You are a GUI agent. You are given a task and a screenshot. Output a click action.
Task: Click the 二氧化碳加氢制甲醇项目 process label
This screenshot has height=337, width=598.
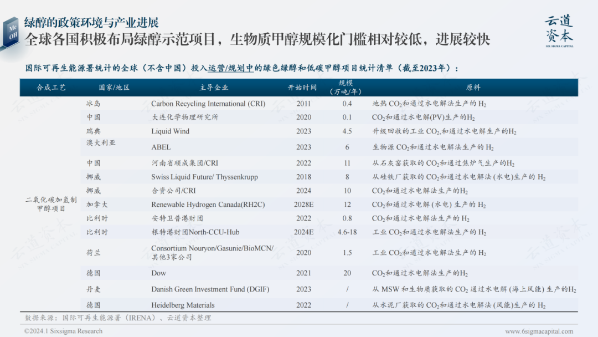click(51, 204)
